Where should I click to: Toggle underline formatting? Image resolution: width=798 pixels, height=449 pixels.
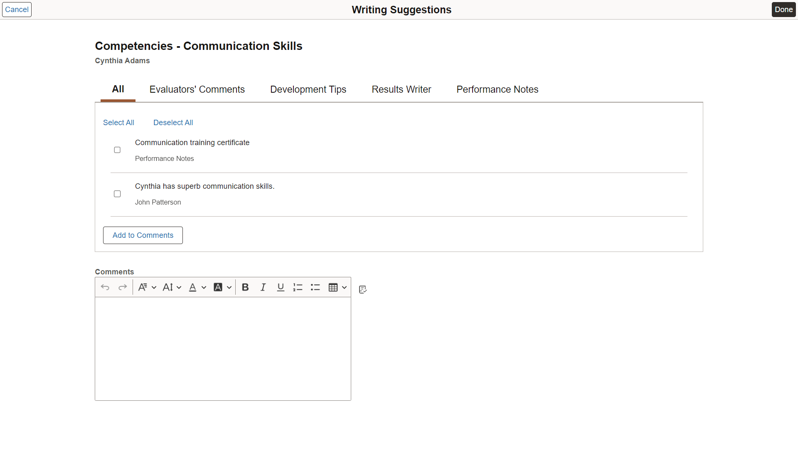point(281,287)
